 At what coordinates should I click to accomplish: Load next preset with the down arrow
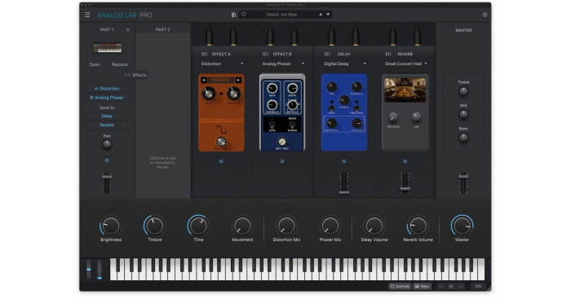click(328, 15)
